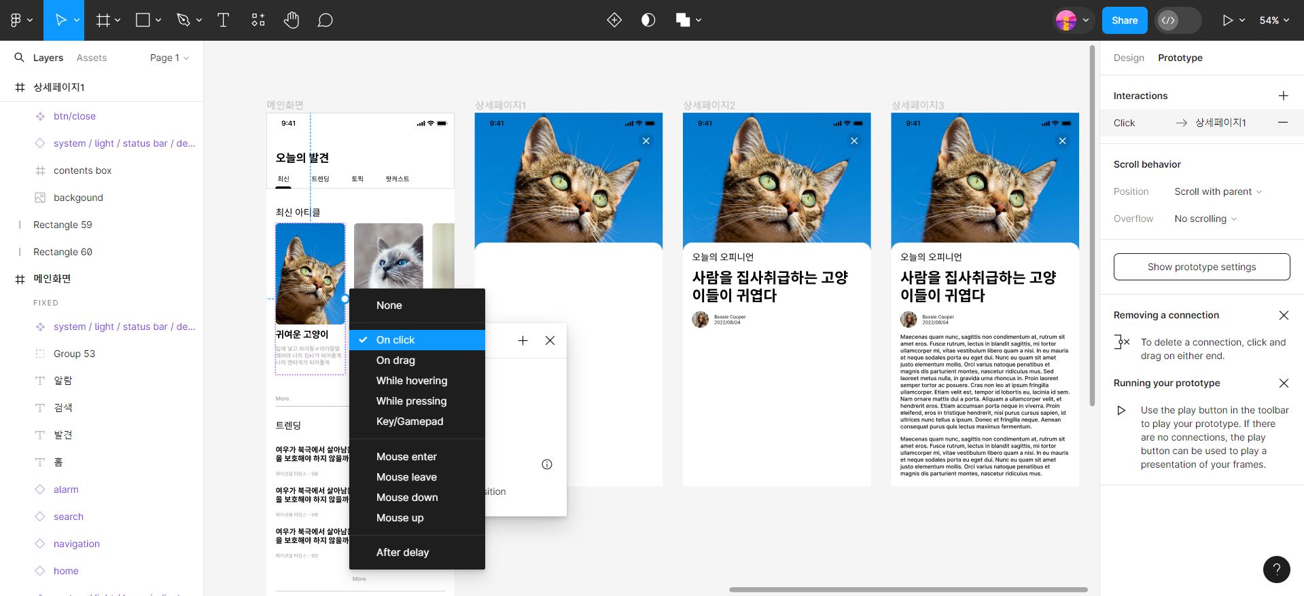Select the Group 53 layer
Image resolution: width=1304 pixels, height=596 pixels.
click(x=102, y=354)
